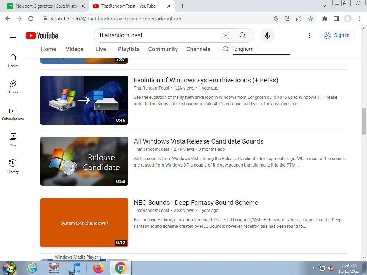The width and height of the screenshot is (367, 275).
Task: Open channel Channels tab
Action: point(198,49)
